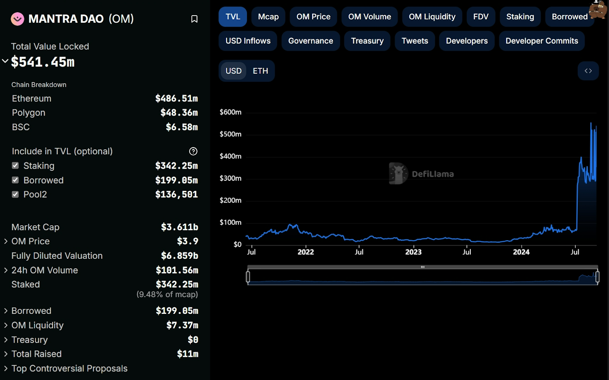The height and width of the screenshot is (380, 609).
Task: Show the Developers chart
Action: click(x=467, y=41)
